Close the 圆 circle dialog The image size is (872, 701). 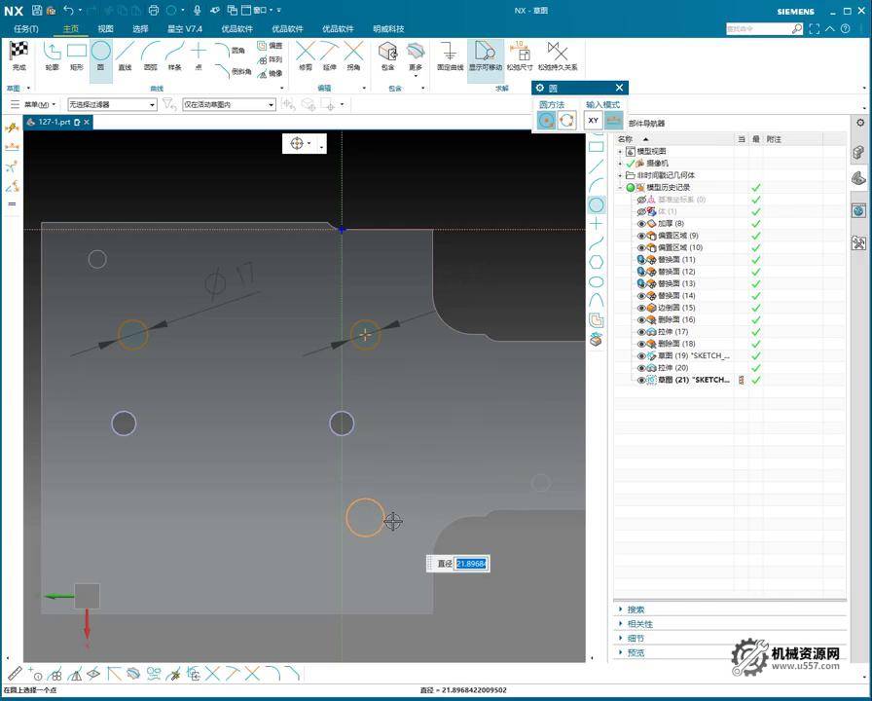(x=619, y=88)
